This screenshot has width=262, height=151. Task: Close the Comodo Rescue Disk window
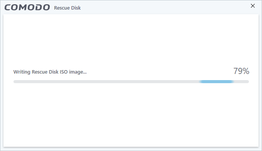(x=253, y=6)
